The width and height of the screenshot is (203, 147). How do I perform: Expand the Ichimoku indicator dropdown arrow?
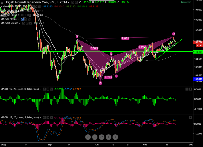(28, 7)
